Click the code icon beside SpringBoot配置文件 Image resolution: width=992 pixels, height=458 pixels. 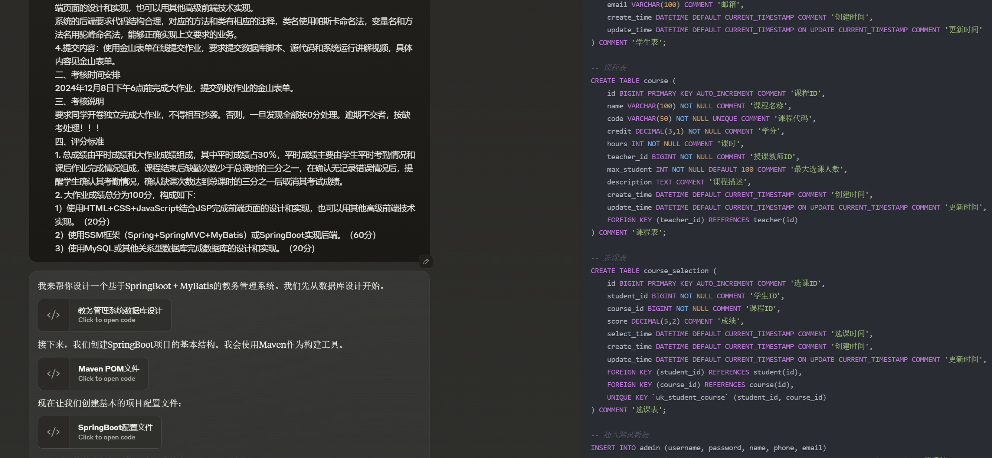[x=53, y=432]
